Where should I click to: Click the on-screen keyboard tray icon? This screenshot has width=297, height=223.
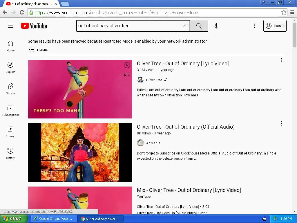pyautogui.click(x=265, y=219)
